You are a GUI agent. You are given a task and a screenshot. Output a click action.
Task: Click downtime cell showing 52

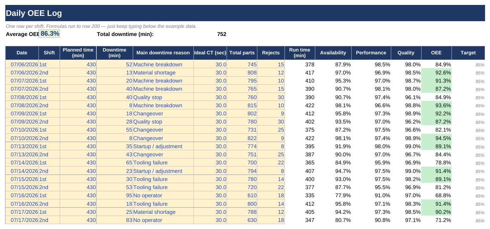(114, 64)
